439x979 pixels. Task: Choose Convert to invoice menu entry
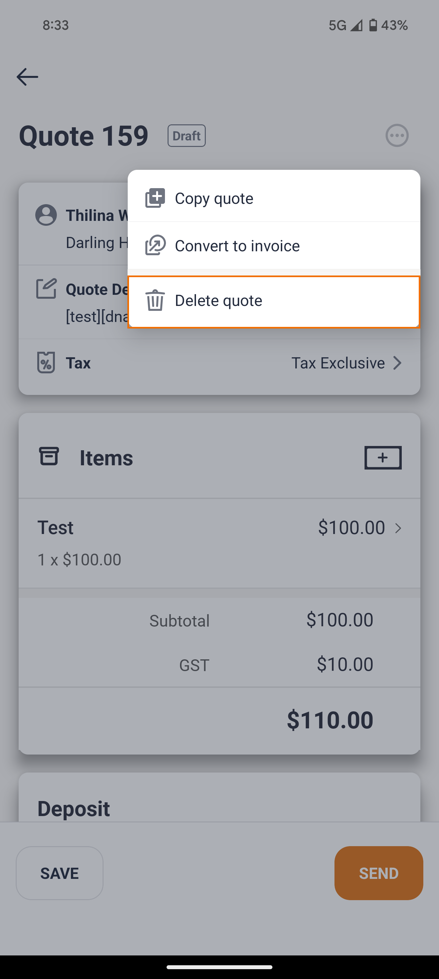tap(237, 246)
